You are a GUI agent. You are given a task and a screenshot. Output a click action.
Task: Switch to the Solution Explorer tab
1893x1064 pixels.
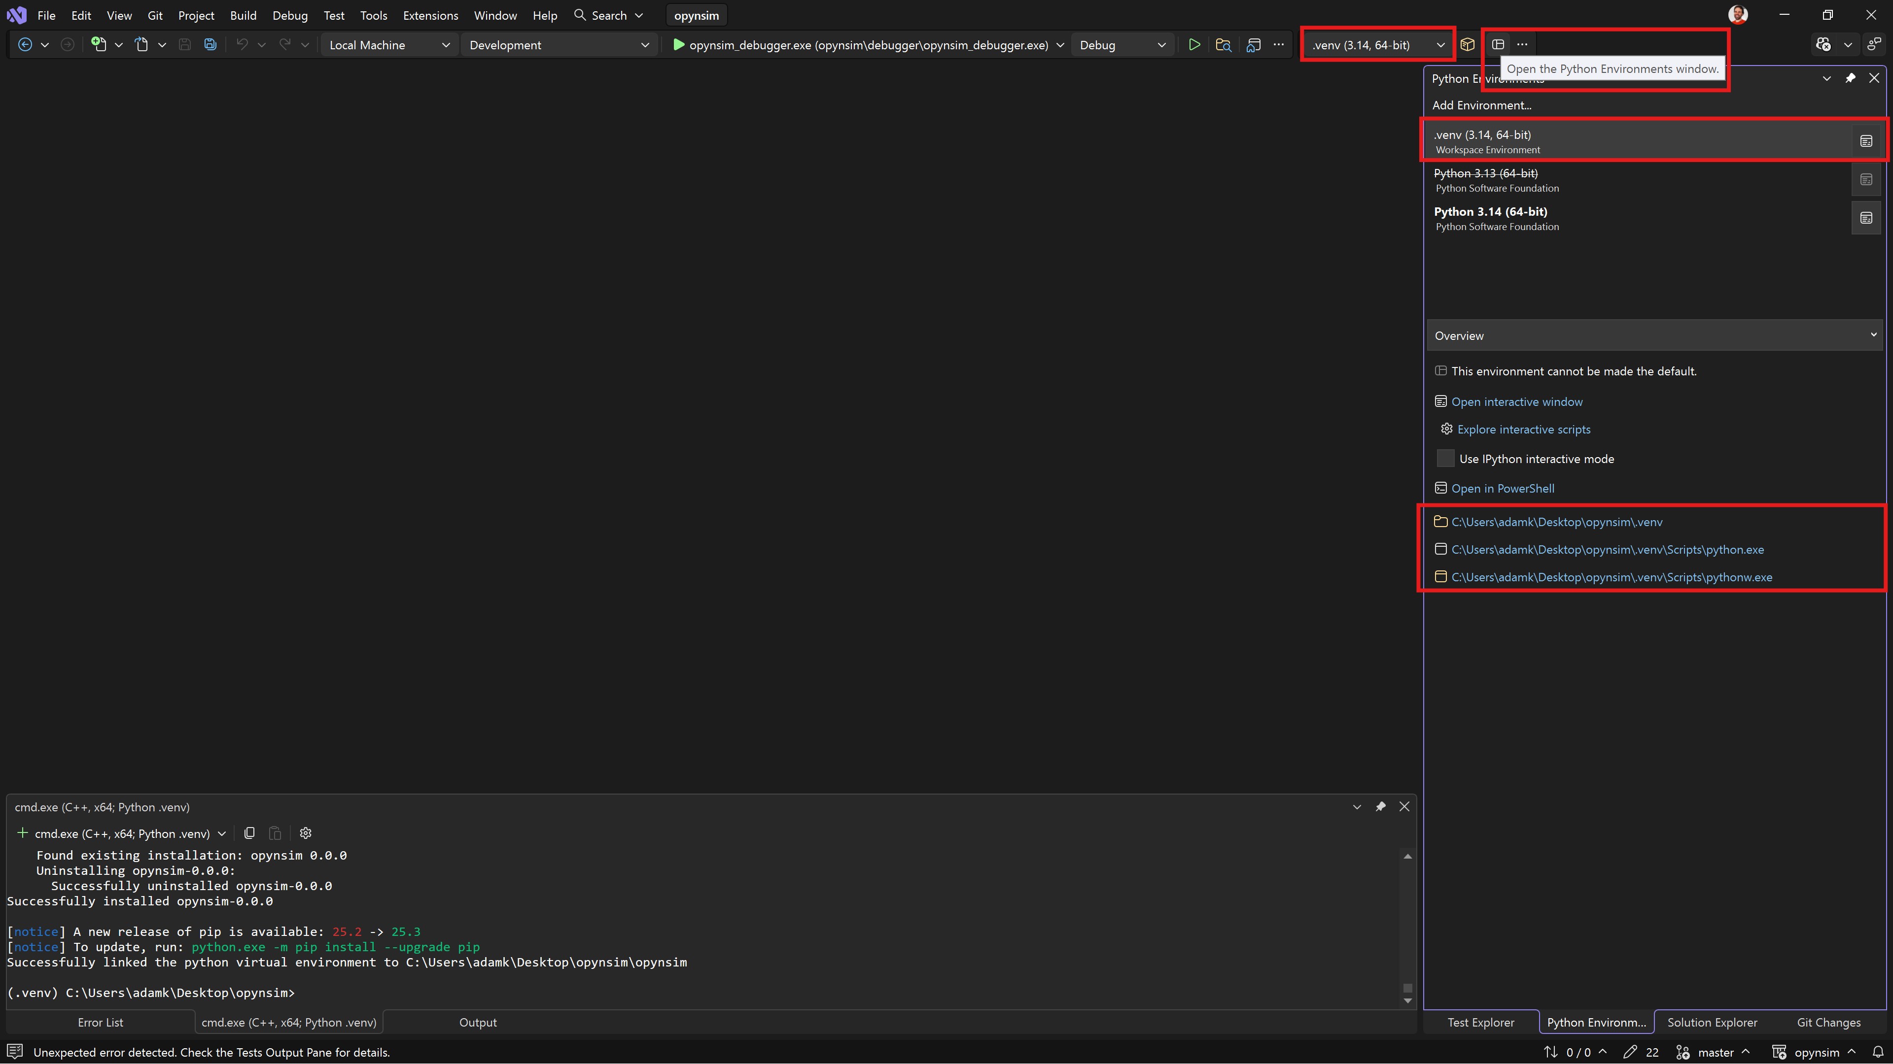[x=1712, y=1022]
